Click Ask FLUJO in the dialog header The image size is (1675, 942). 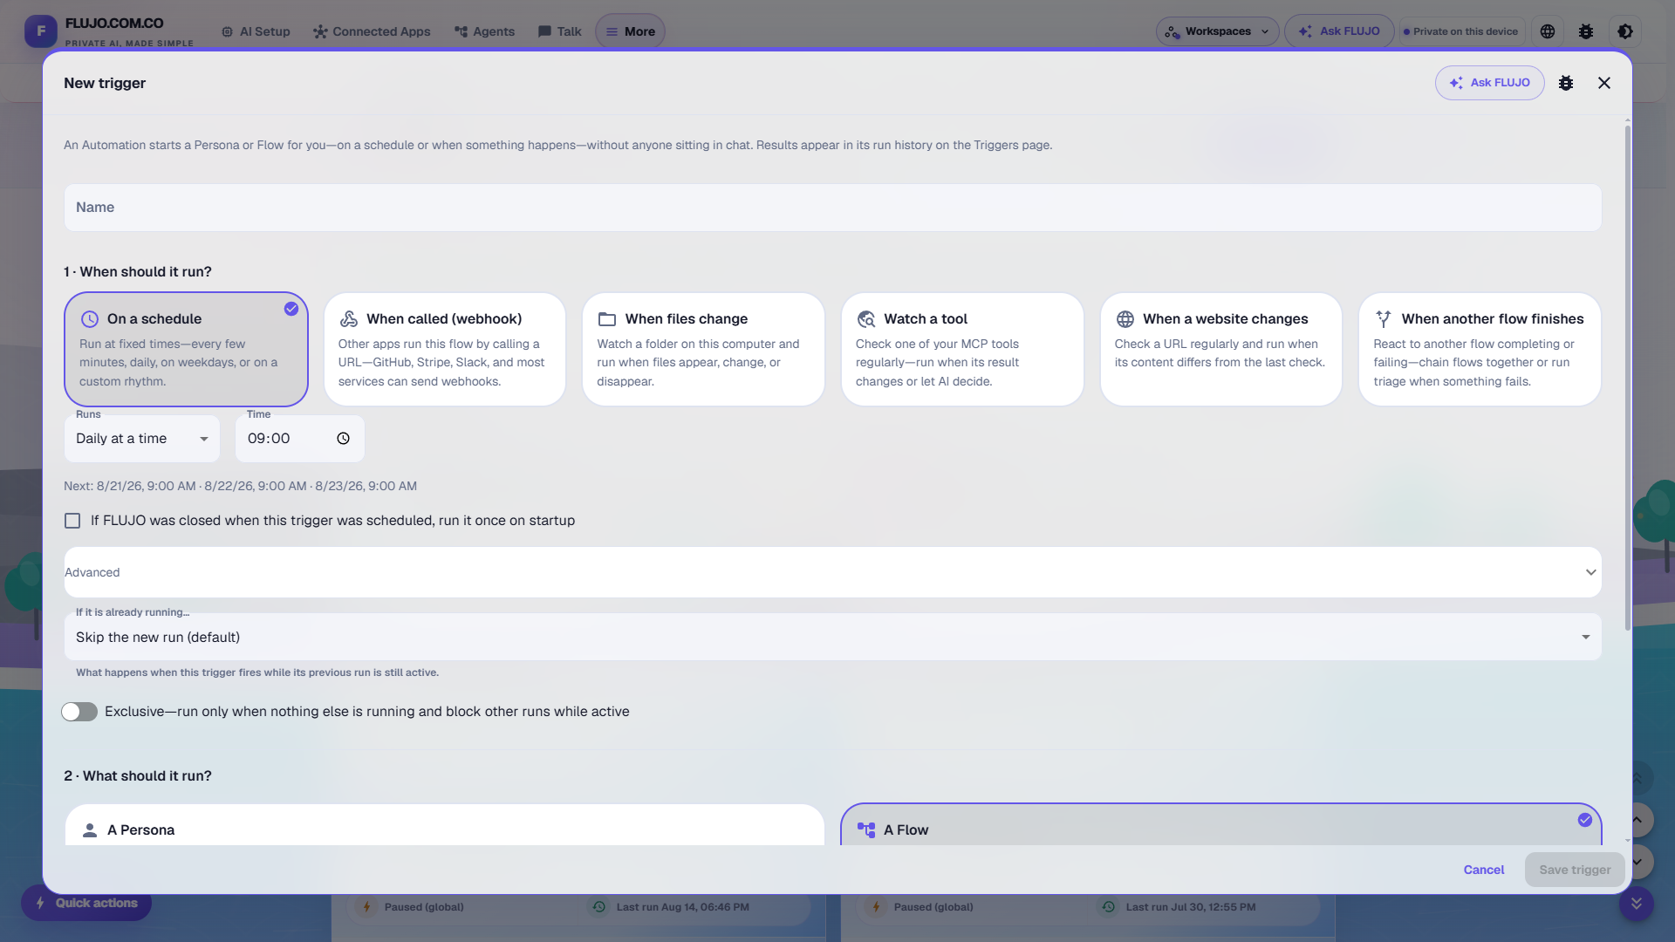click(x=1490, y=83)
